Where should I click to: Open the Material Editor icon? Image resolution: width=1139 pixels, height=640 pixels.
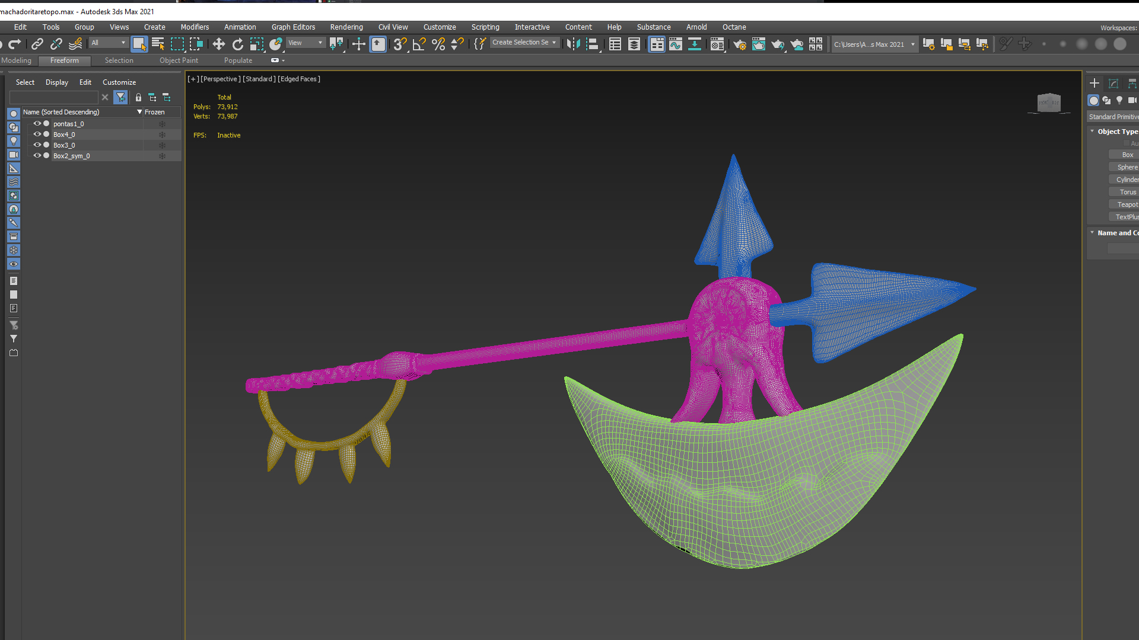tap(717, 44)
